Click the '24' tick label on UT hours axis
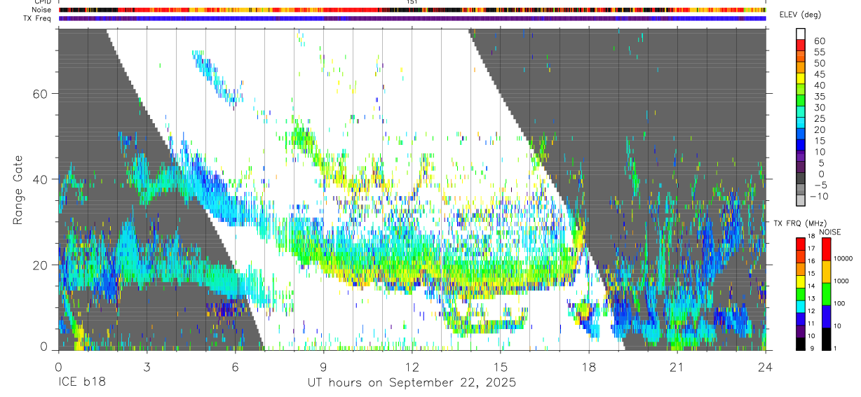Screen dimensions: 861x397 tap(766, 367)
